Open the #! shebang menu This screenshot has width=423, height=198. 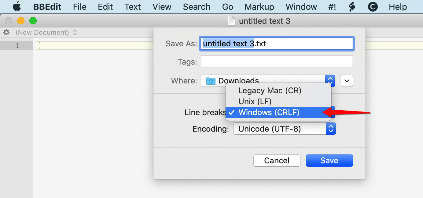(x=332, y=6)
